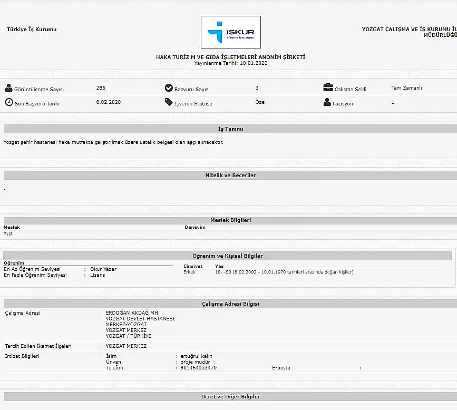Click the 'Çalışma Şekli' label
Image resolution: width=457 pixels, height=410 pixels.
[350, 90]
